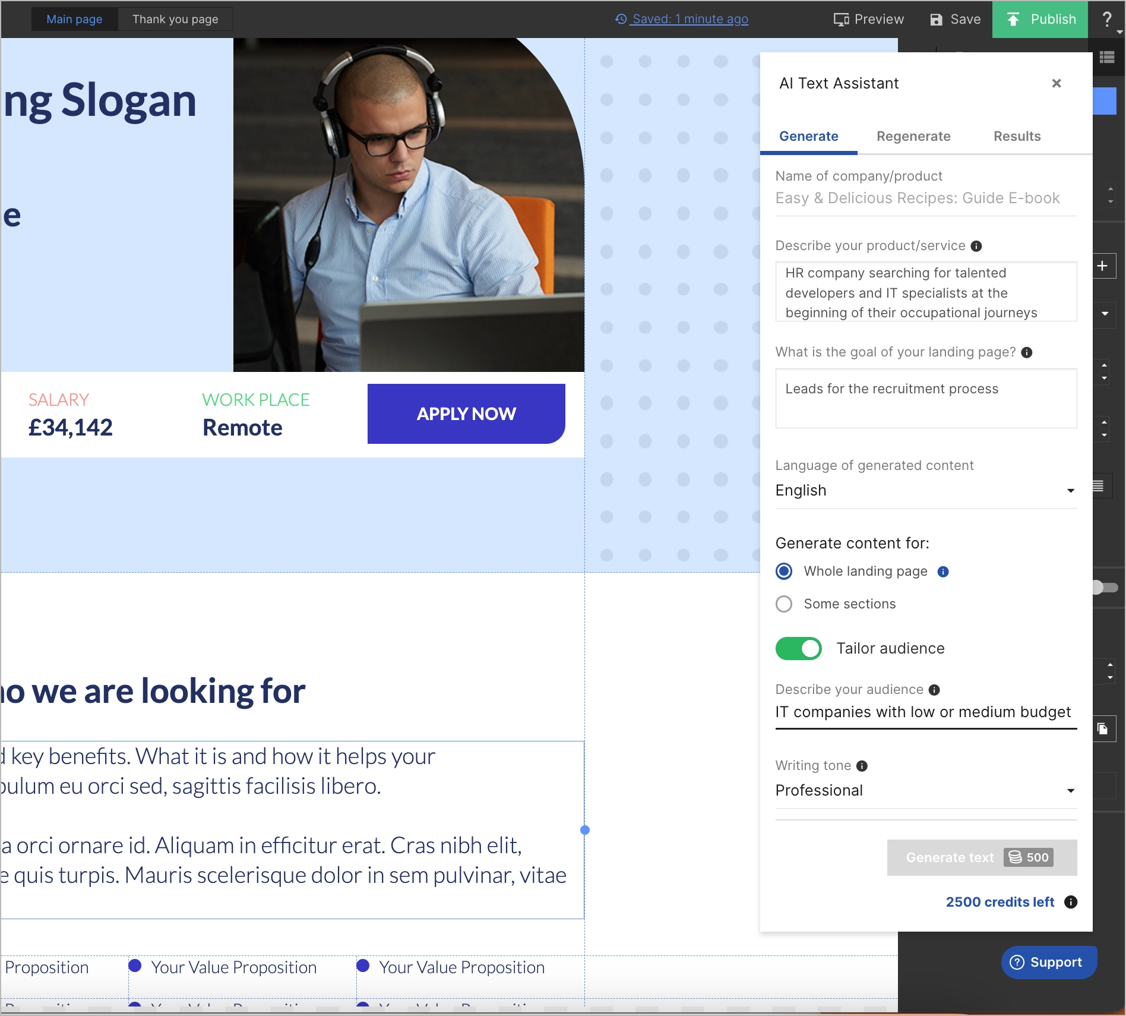Screen dimensions: 1126x1016
Task: Click the Saved: 1 minute ago link
Action: point(689,19)
